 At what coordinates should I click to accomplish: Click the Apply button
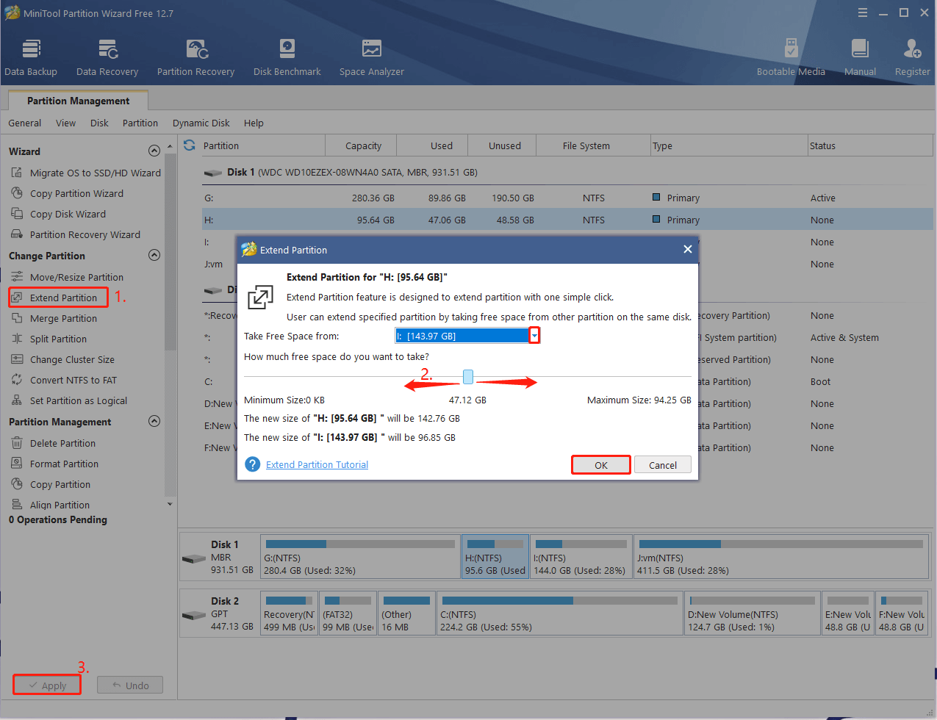click(x=47, y=685)
